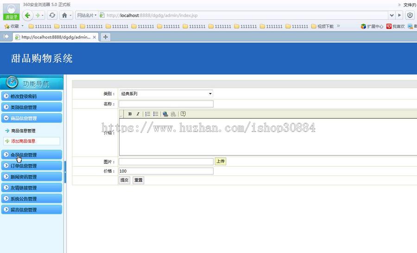Click the 功能导航 compass icon
This screenshot has height=253, width=417.
[12, 82]
